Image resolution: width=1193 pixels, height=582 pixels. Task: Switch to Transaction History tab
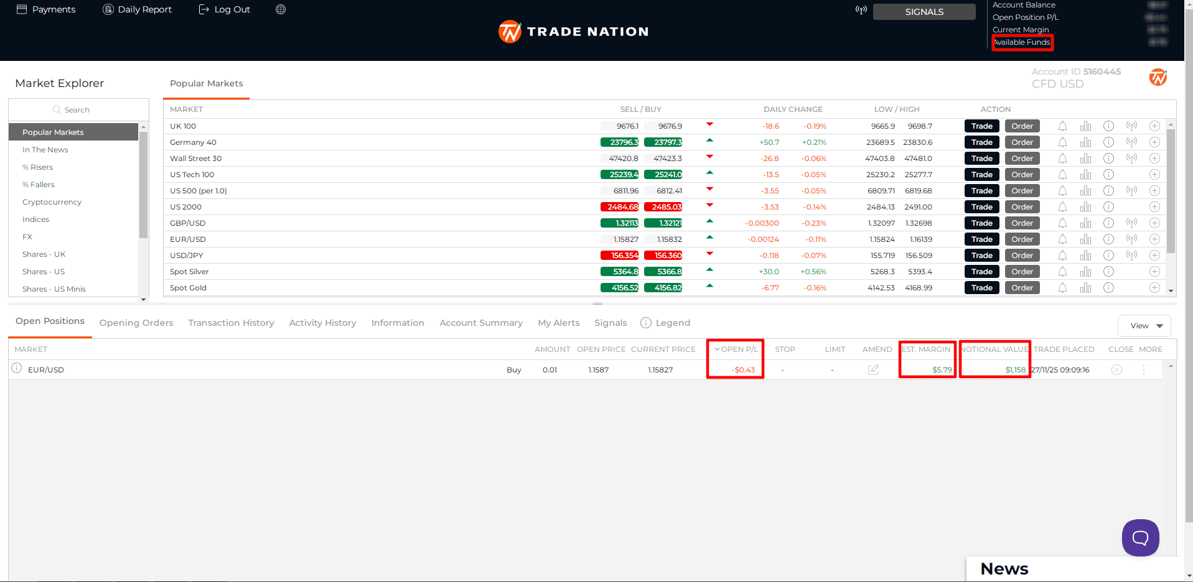[x=232, y=323]
